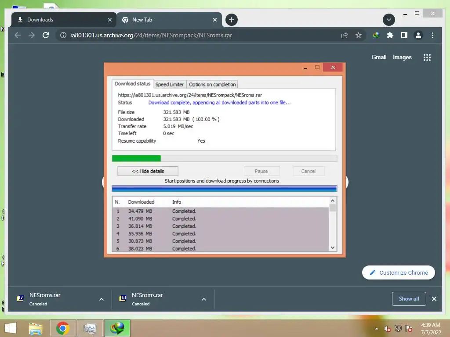Select the Options on completion tab
450x337 pixels.
(212, 85)
